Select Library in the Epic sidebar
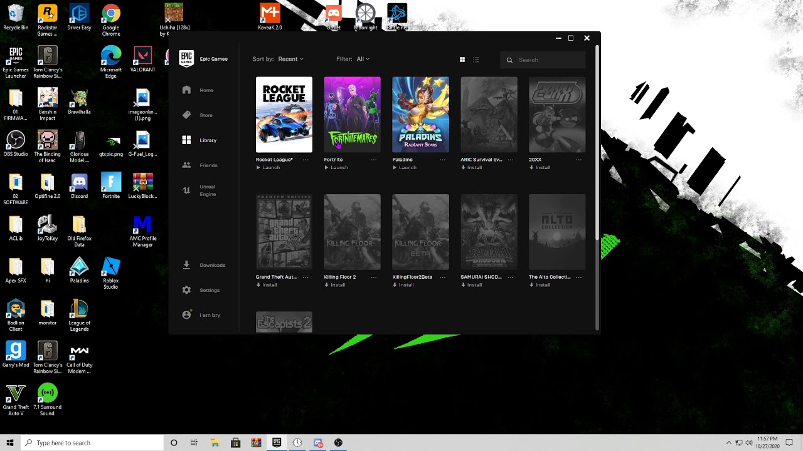The height and width of the screenshot is (451, 803). pyautogui.click(x=199, y=140)
